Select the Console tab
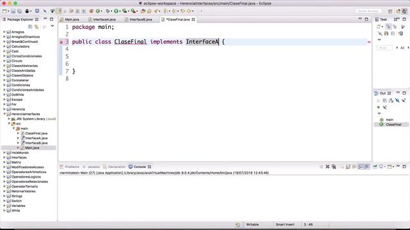 [140, 167]
